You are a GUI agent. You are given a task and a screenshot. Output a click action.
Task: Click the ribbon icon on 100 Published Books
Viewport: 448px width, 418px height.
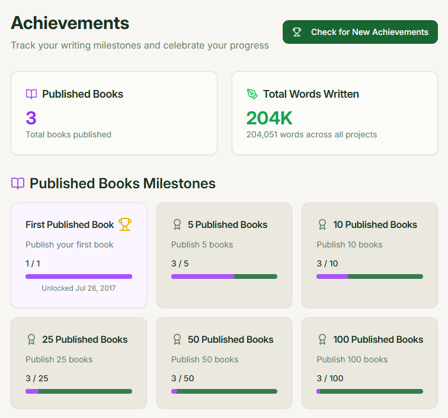pyautogui.click(x=322, y=339)
